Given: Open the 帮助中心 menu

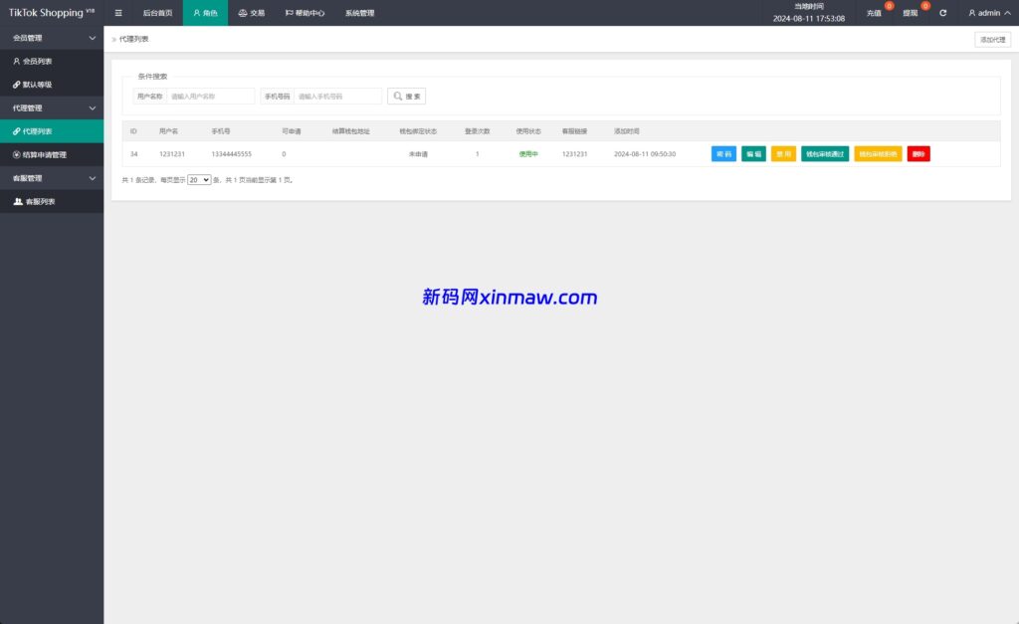Looking at the screenshot, I should coord(307,12).
